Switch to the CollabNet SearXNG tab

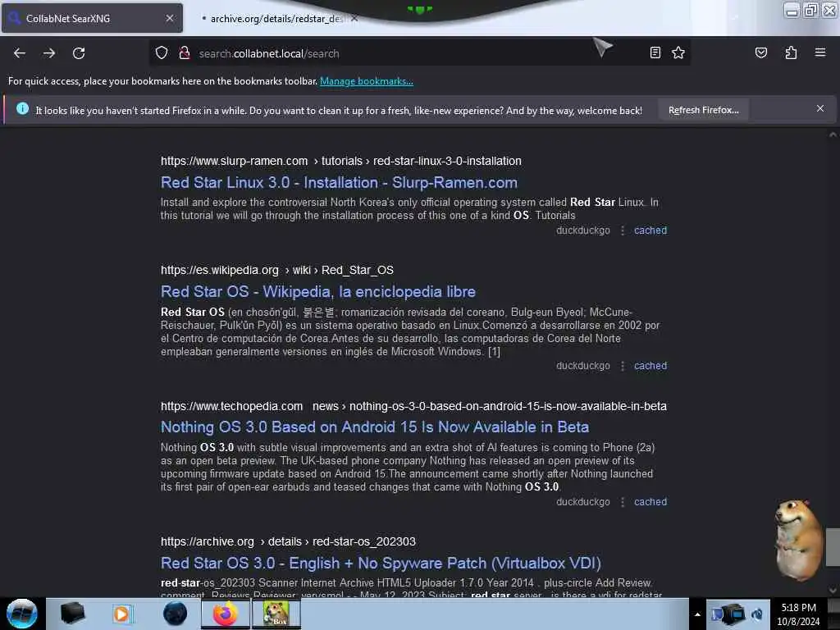(92, 18)
